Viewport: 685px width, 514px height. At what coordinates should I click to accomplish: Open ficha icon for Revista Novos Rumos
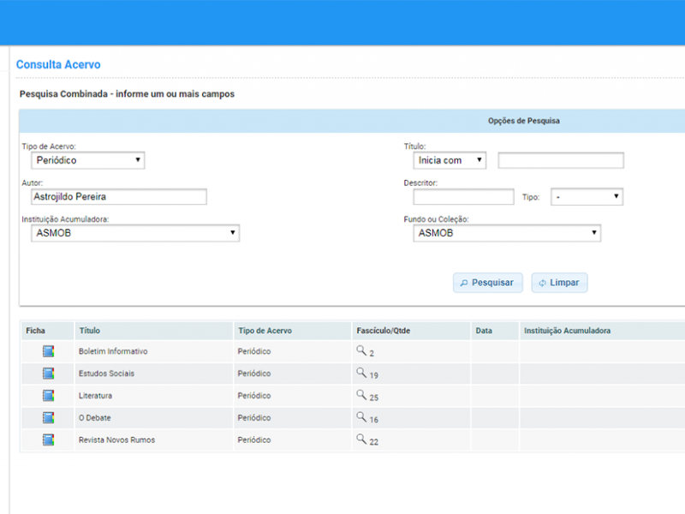(48, 439)
